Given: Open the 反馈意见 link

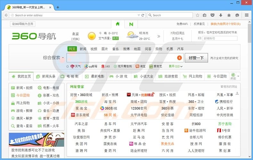Looking at the screenshot, I should click(199, 24).
